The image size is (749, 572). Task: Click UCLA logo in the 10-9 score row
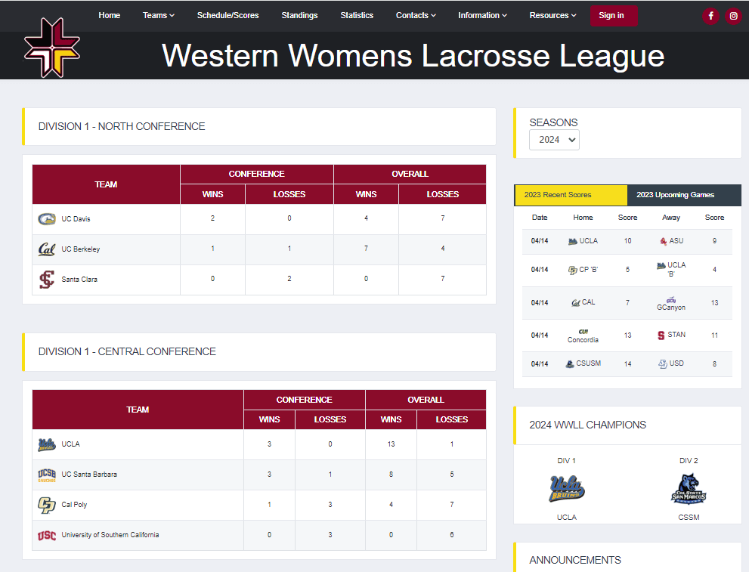pyautogui.click(x=573, y=241)
